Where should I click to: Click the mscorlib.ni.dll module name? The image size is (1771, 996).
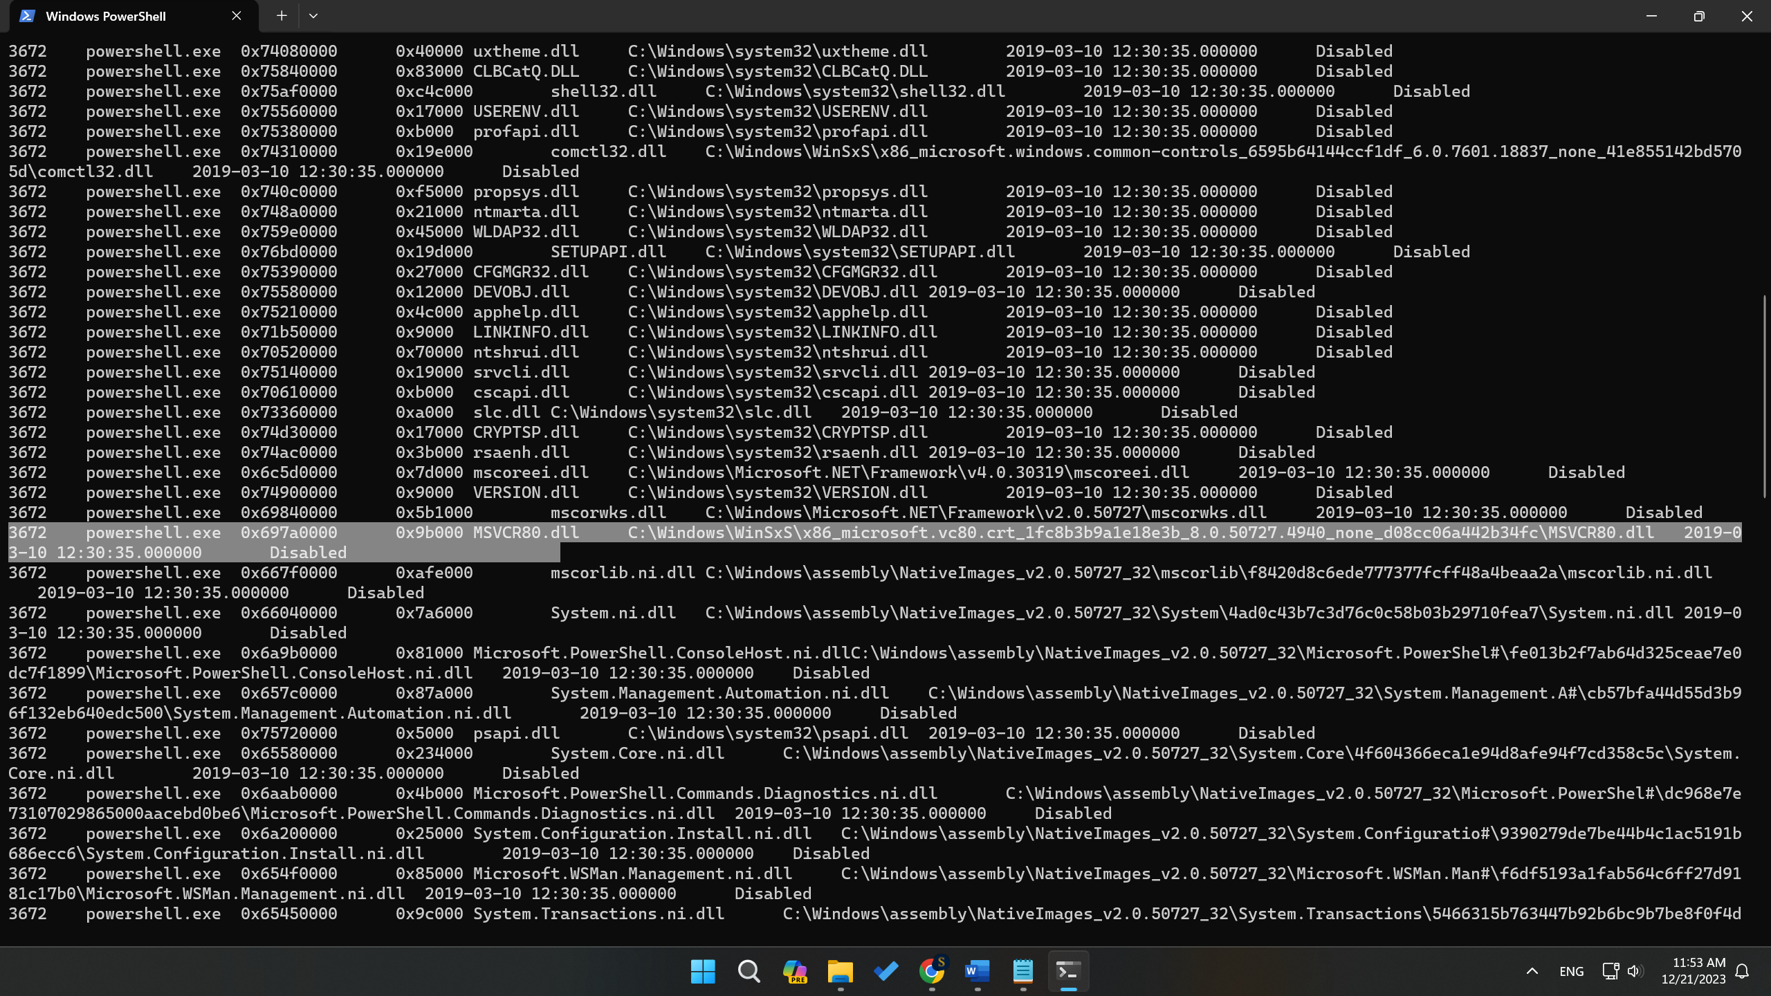(623, 573)
